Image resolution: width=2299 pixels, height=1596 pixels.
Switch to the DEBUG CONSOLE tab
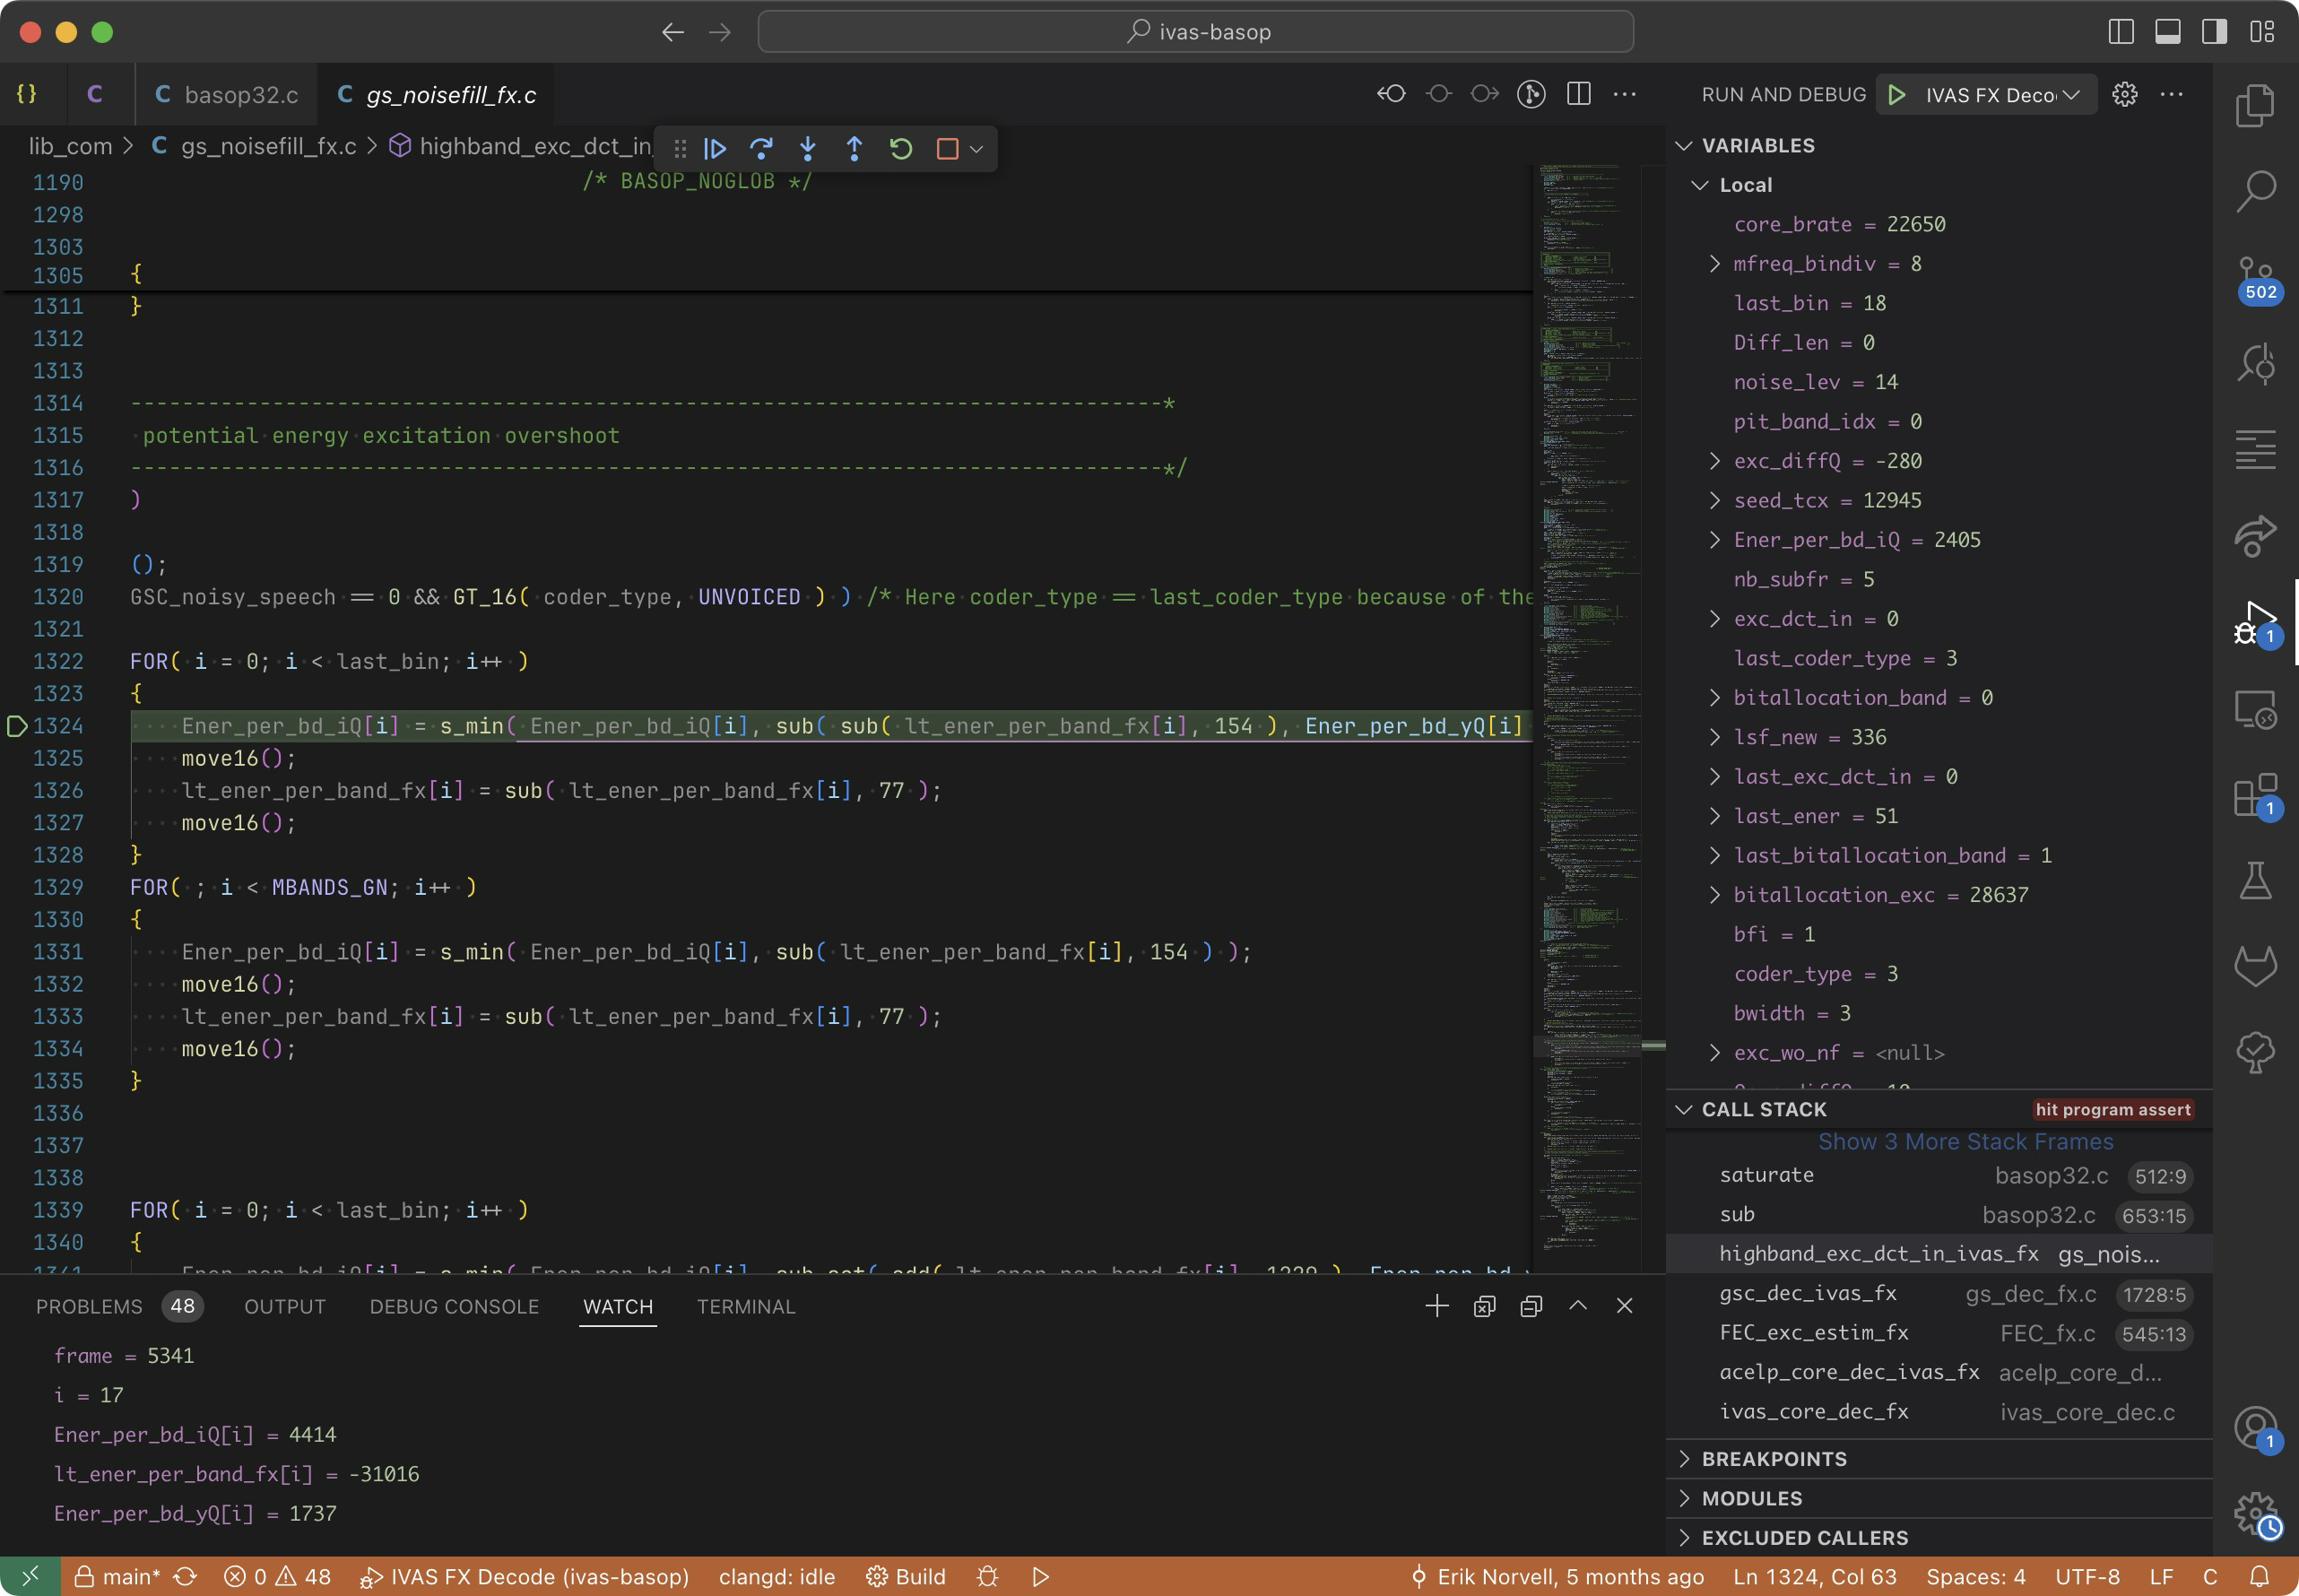[454, 1307]
